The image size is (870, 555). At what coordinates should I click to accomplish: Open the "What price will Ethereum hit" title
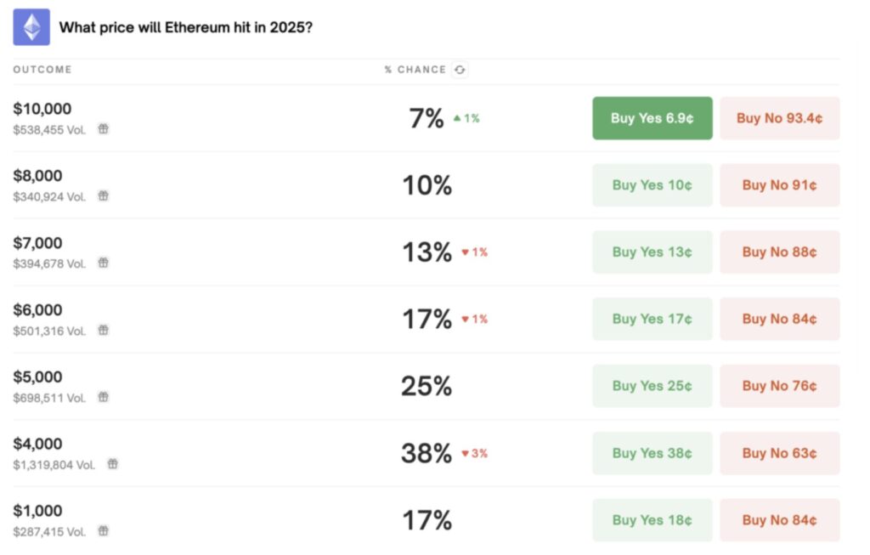(185, 27)
